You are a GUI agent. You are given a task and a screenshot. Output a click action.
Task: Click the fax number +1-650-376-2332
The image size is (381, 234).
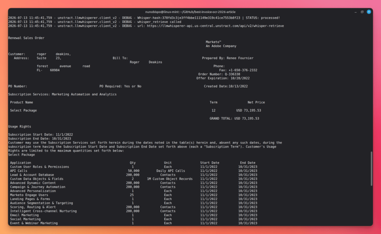click(x=243, y=70)
